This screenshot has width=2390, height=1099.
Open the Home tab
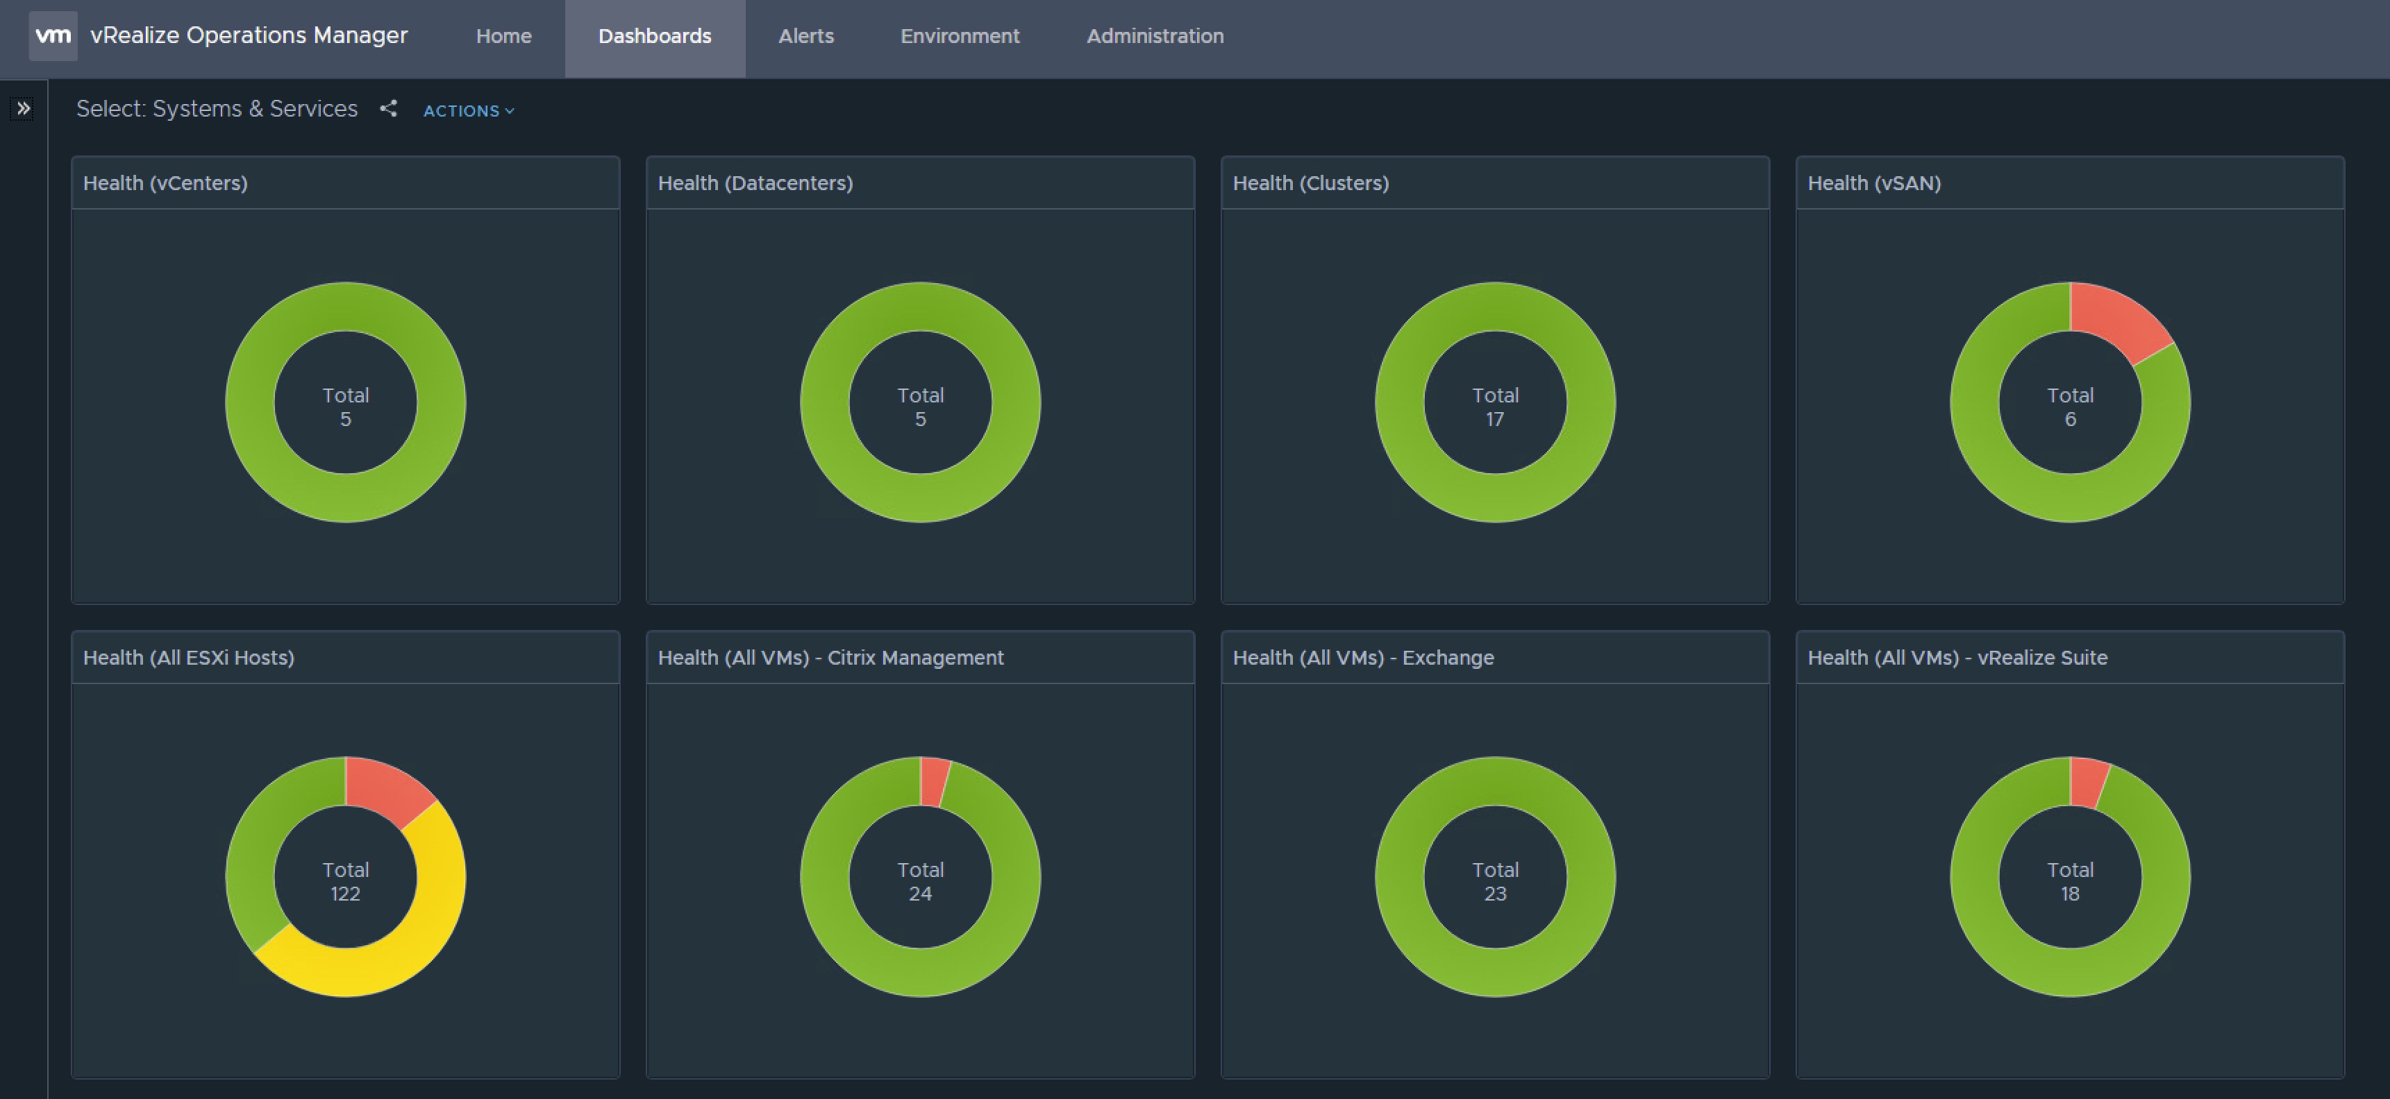tap(503, 36)
